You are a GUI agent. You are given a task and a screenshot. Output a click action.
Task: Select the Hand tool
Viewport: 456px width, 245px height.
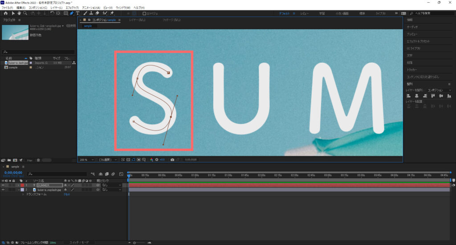click(x=19, y=13)
